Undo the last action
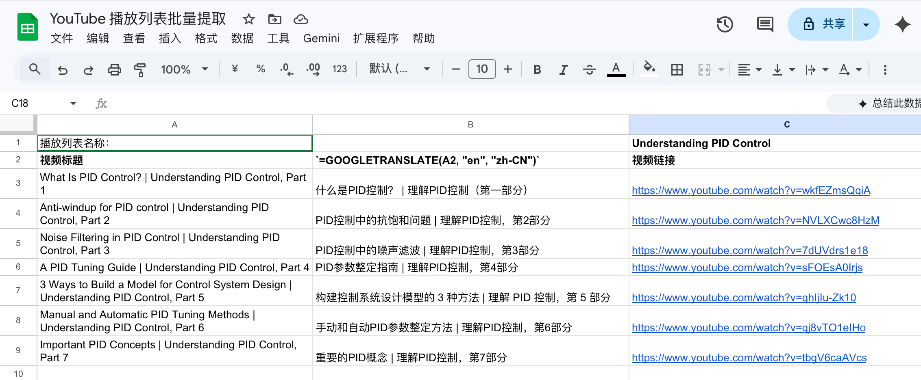Screen dimensions: 921x380 click(63, 70)
